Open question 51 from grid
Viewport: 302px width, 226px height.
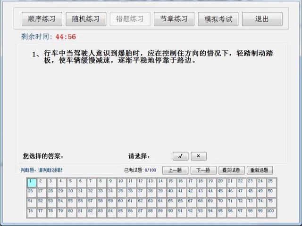click(x=32, y=203)
